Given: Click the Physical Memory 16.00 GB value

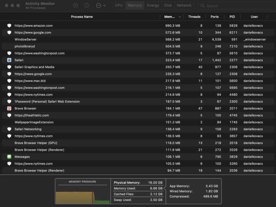Looking at the screenshot, I should tap(155, 182).
